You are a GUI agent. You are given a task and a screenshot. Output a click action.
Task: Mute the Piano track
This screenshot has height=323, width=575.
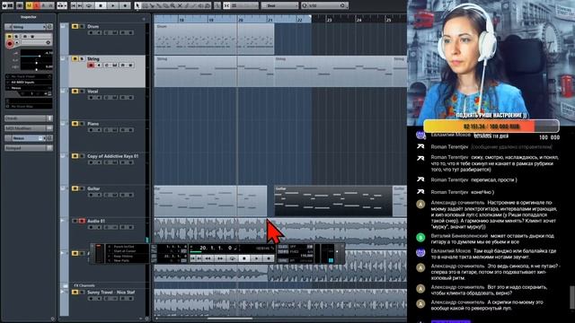pyautogui.click(x=75, y=124)
